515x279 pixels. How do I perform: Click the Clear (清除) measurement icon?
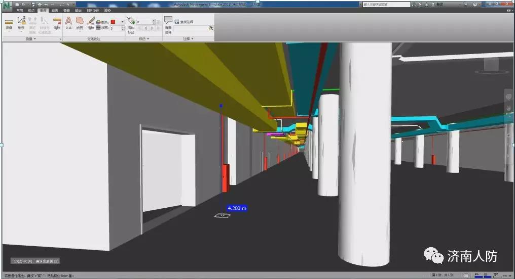pyautogui.click(x=57, y=23)
